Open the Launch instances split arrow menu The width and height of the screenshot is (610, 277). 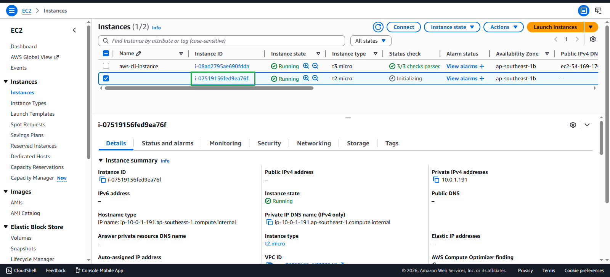591,27
